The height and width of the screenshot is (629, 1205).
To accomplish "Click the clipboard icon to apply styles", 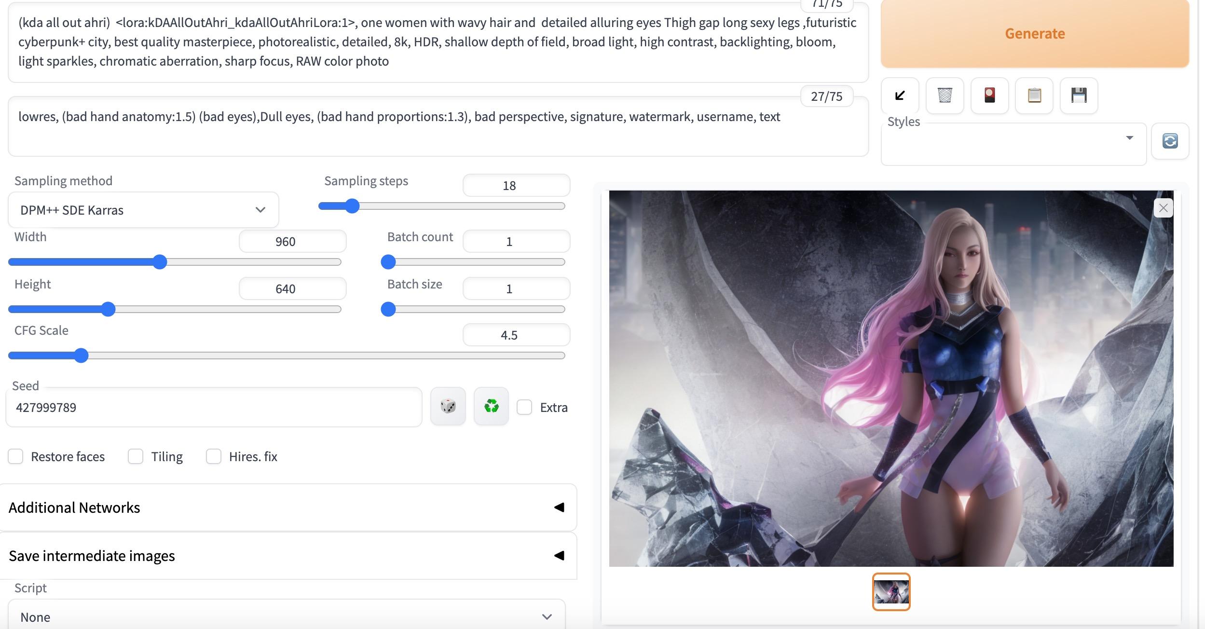I will tap(1034, 96).
